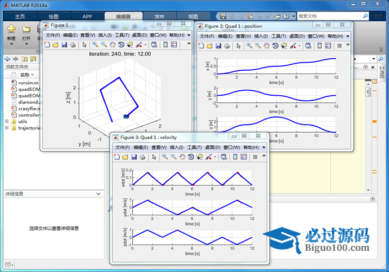Viewport: 389px width, 272px height.
Task: Toggle Edit Plot arrow in Figure 1 toolbar
Action: (84, 45)
